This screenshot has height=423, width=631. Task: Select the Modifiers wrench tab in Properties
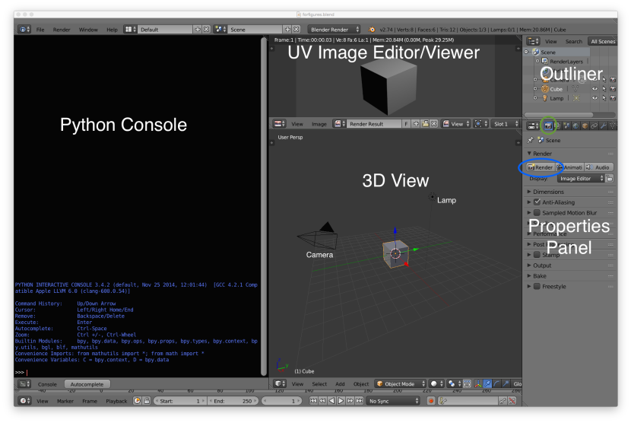click(x=604, y=126)
